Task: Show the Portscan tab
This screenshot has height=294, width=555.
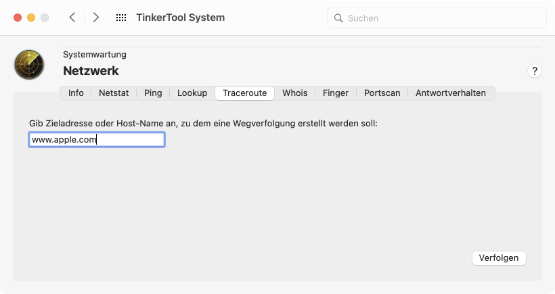Action: [382, 93]
